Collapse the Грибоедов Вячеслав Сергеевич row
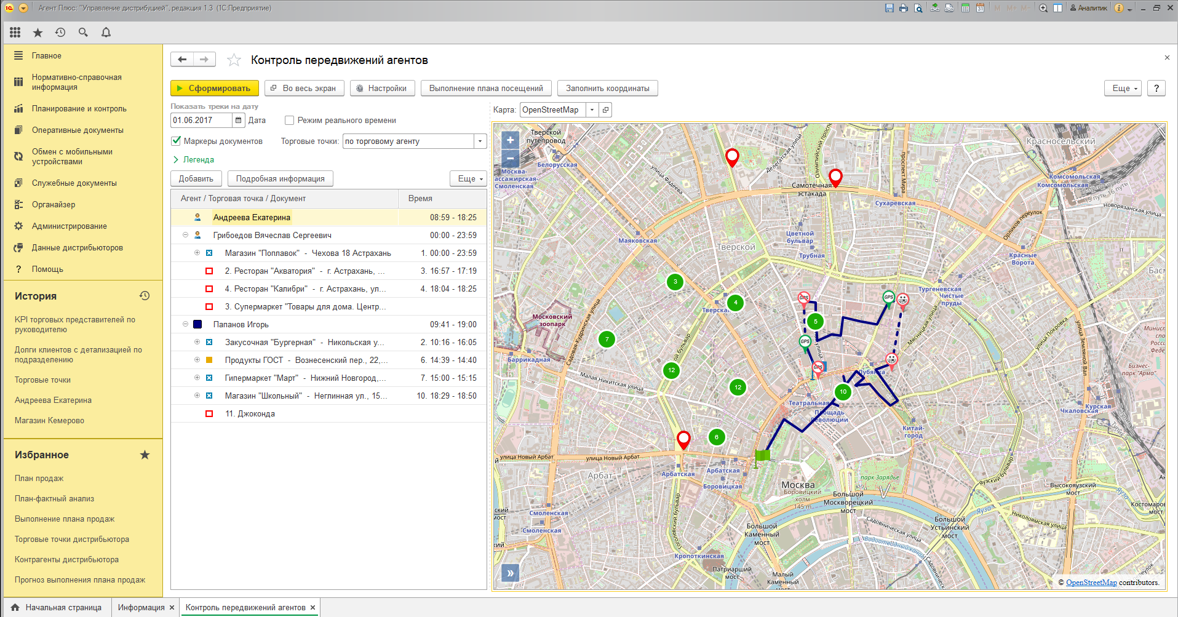The image size is (1178, 617). tap(185, 235)
